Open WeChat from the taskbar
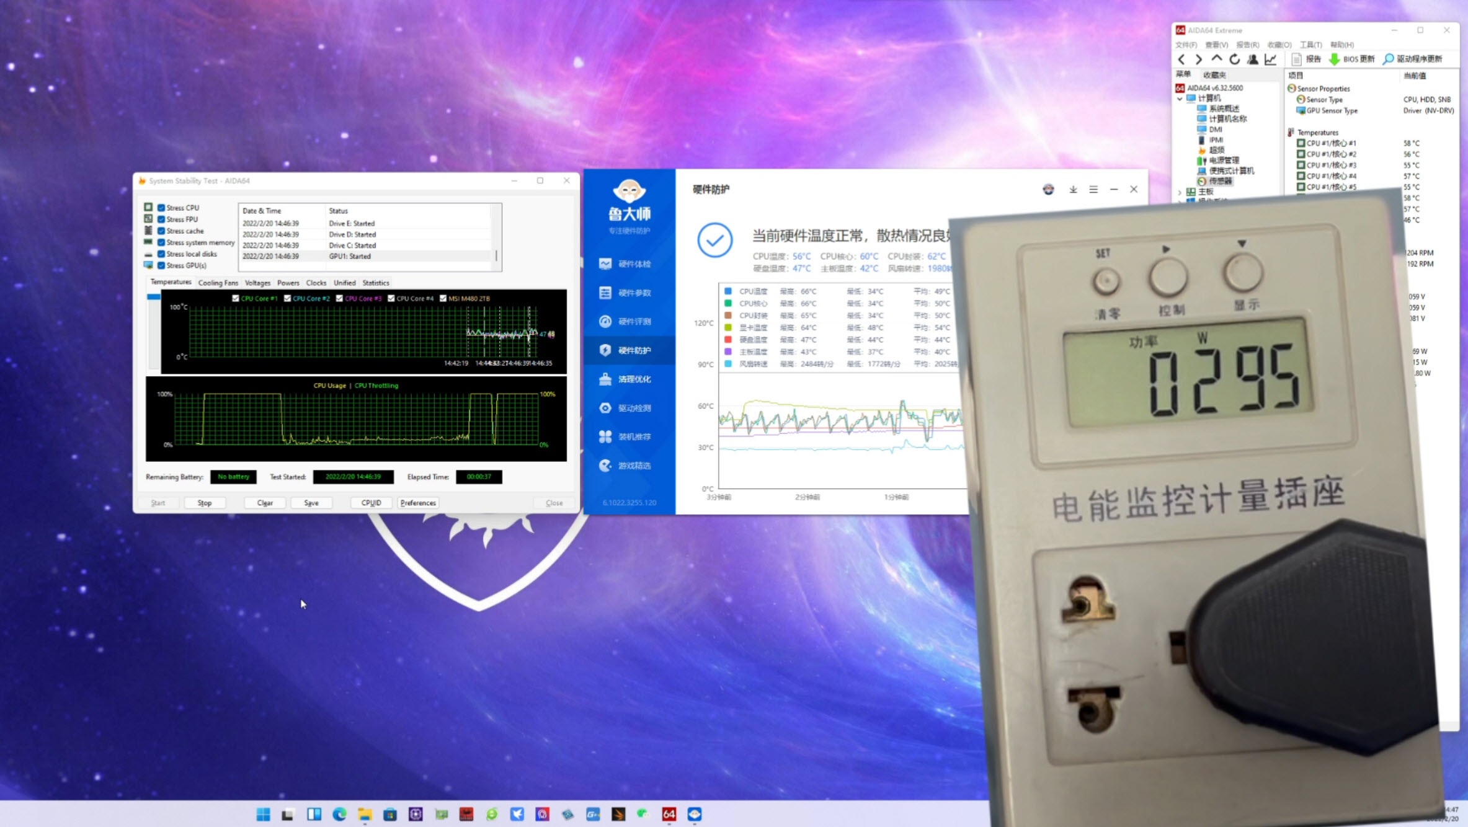The width and height of the screenshot is (1468, 827). click(x=643, y=814)
